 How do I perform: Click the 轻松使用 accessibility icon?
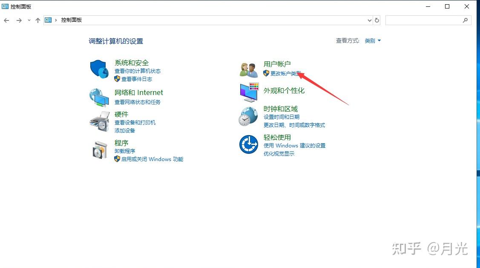click(x=248, y=144)
